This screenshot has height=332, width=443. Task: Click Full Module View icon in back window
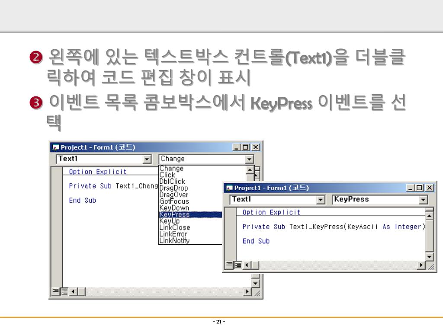[65, 291]
